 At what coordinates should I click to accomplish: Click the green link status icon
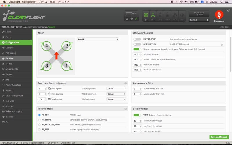point(136,19)
